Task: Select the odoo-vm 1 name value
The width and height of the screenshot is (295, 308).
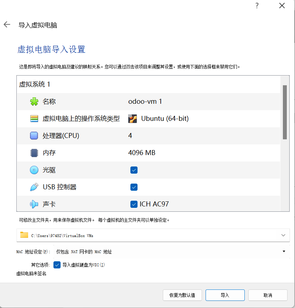Action: [145, 102]
